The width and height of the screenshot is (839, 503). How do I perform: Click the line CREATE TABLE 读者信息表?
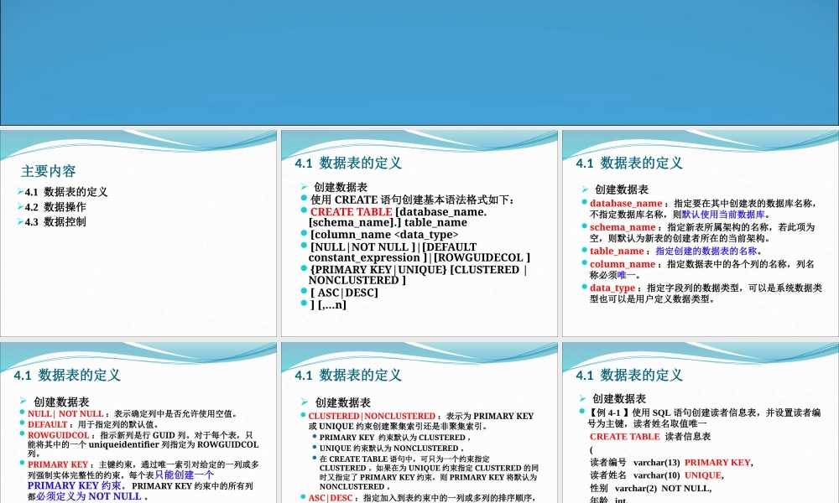tap(650, 436)
